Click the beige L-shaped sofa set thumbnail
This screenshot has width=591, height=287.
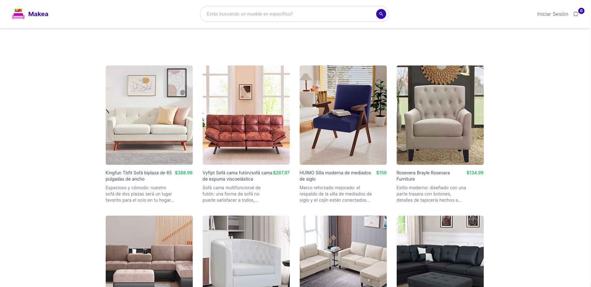pyautogui.click(x=343, y=251)
